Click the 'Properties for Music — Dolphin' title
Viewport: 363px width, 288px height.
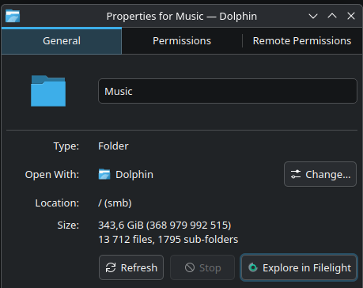tap(182, 17)
